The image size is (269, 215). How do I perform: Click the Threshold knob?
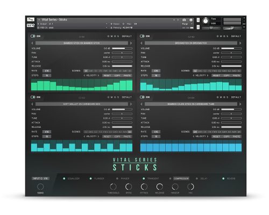pyautogui.click(x=113, y=187)
